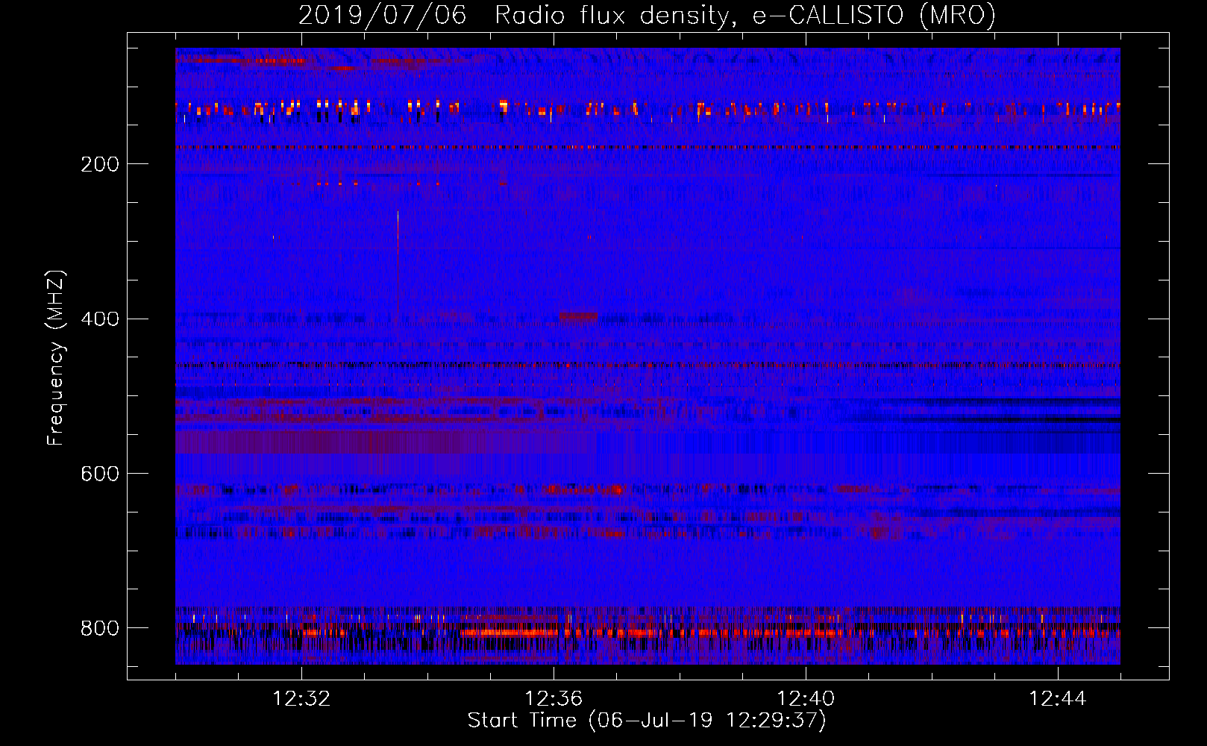Click the 'Start Time (06-Jul-19 12:29:37)' label
Screen dimensions: 1207x746
click(x=647, y=721)
